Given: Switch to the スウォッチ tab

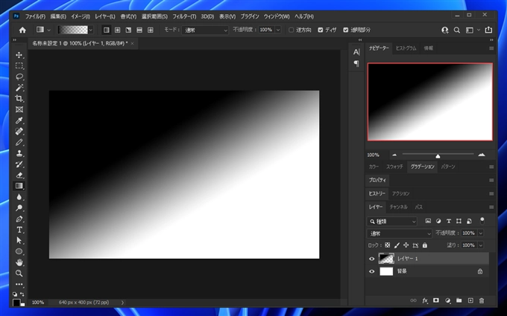Looking at the screenshot, I should [x=394, y=167].
